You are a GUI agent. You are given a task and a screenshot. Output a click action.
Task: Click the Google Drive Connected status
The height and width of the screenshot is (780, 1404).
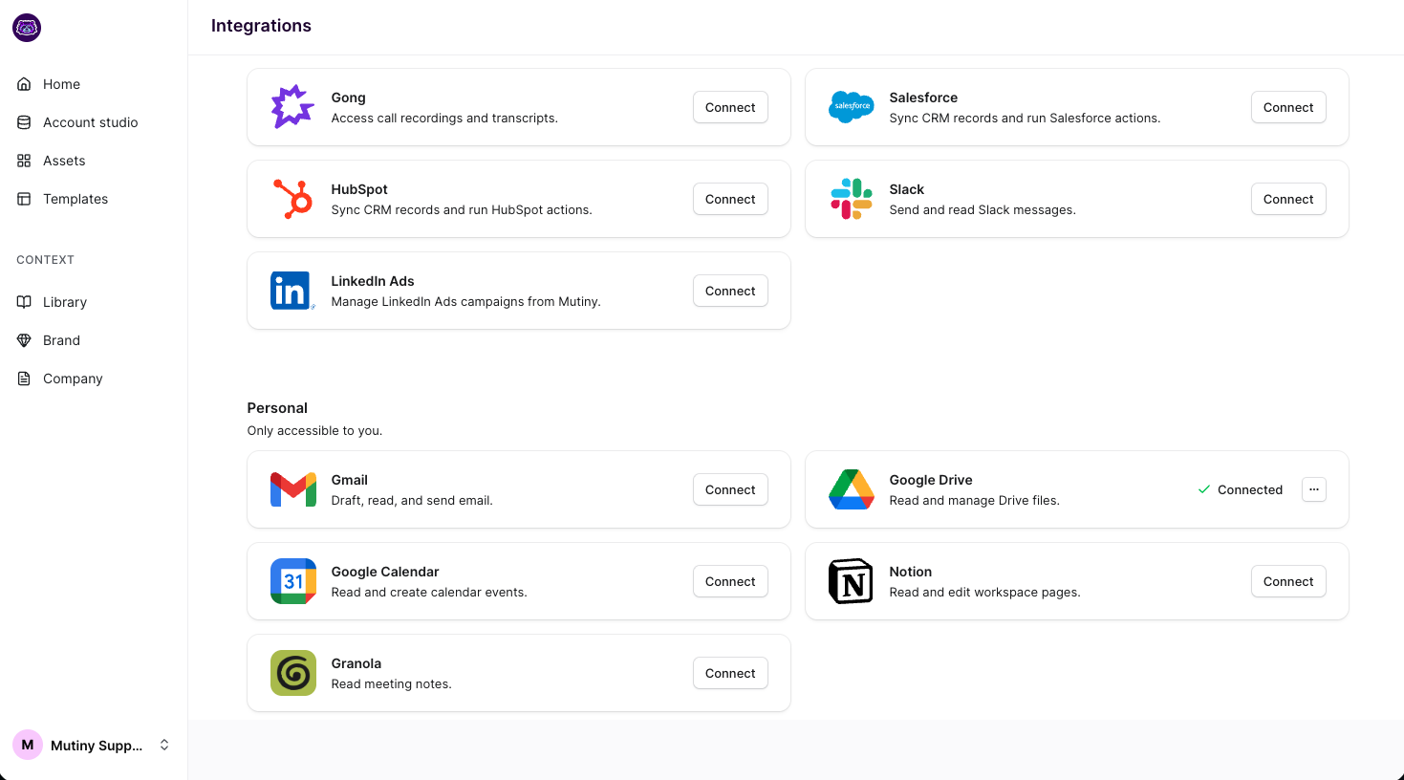1241,489
